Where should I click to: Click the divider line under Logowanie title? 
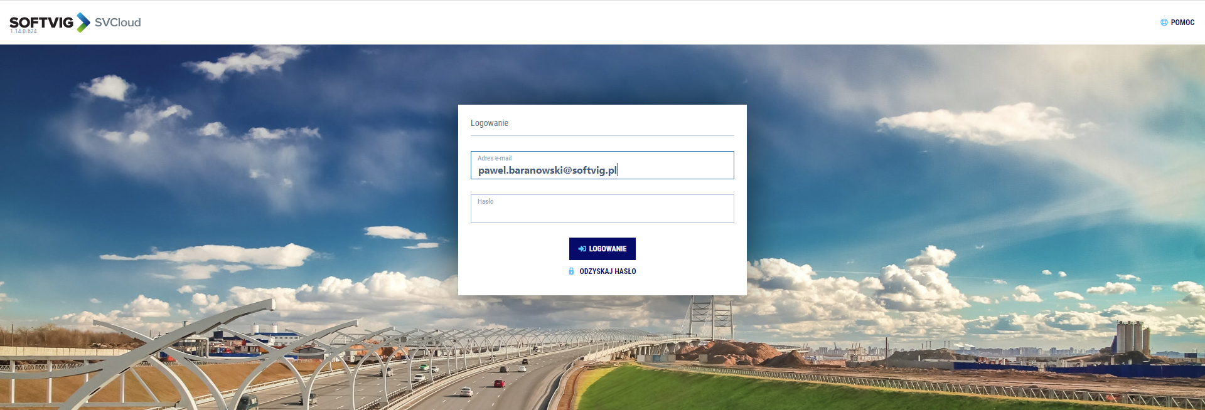click(602, 135)
